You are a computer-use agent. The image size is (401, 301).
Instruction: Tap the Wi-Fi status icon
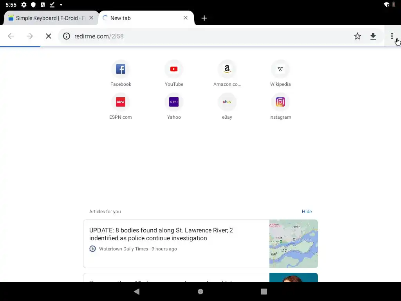[387, 5]
